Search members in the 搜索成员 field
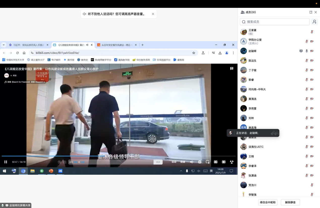 tap(275, 22)
